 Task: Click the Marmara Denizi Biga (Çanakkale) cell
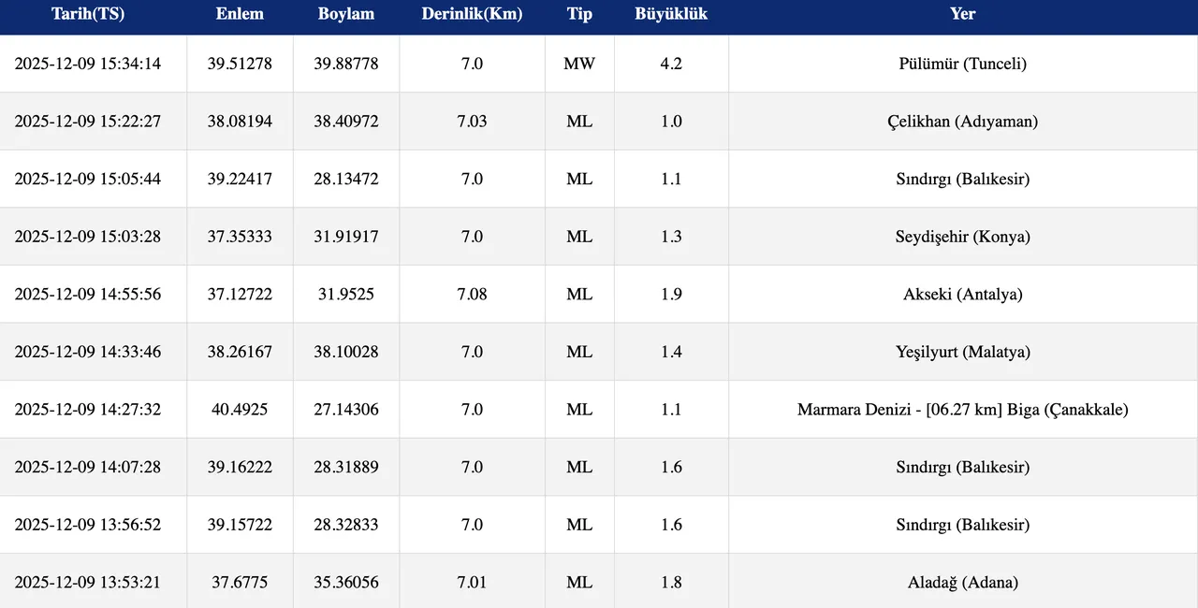click(x=962, y=410)
